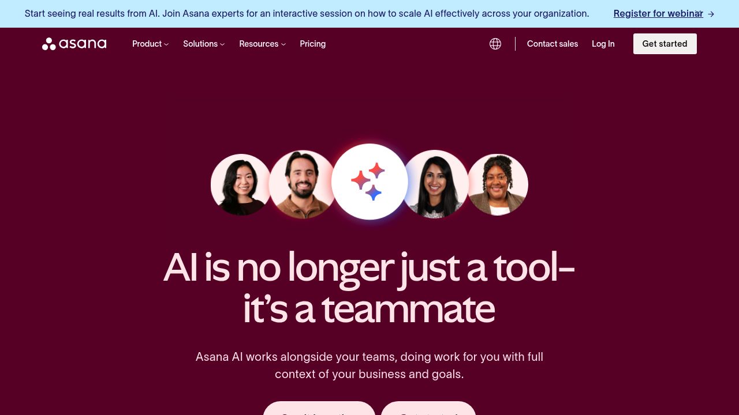Expand the Solutions dropdown menu
Image resolution: width=739 pixels, height=415 pixels.
204,44
